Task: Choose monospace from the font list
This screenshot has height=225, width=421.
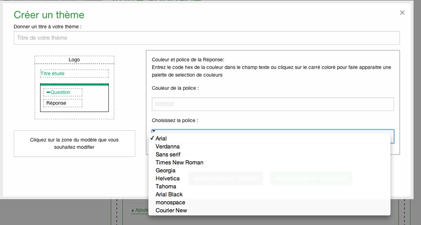Action: click(170, 202)
